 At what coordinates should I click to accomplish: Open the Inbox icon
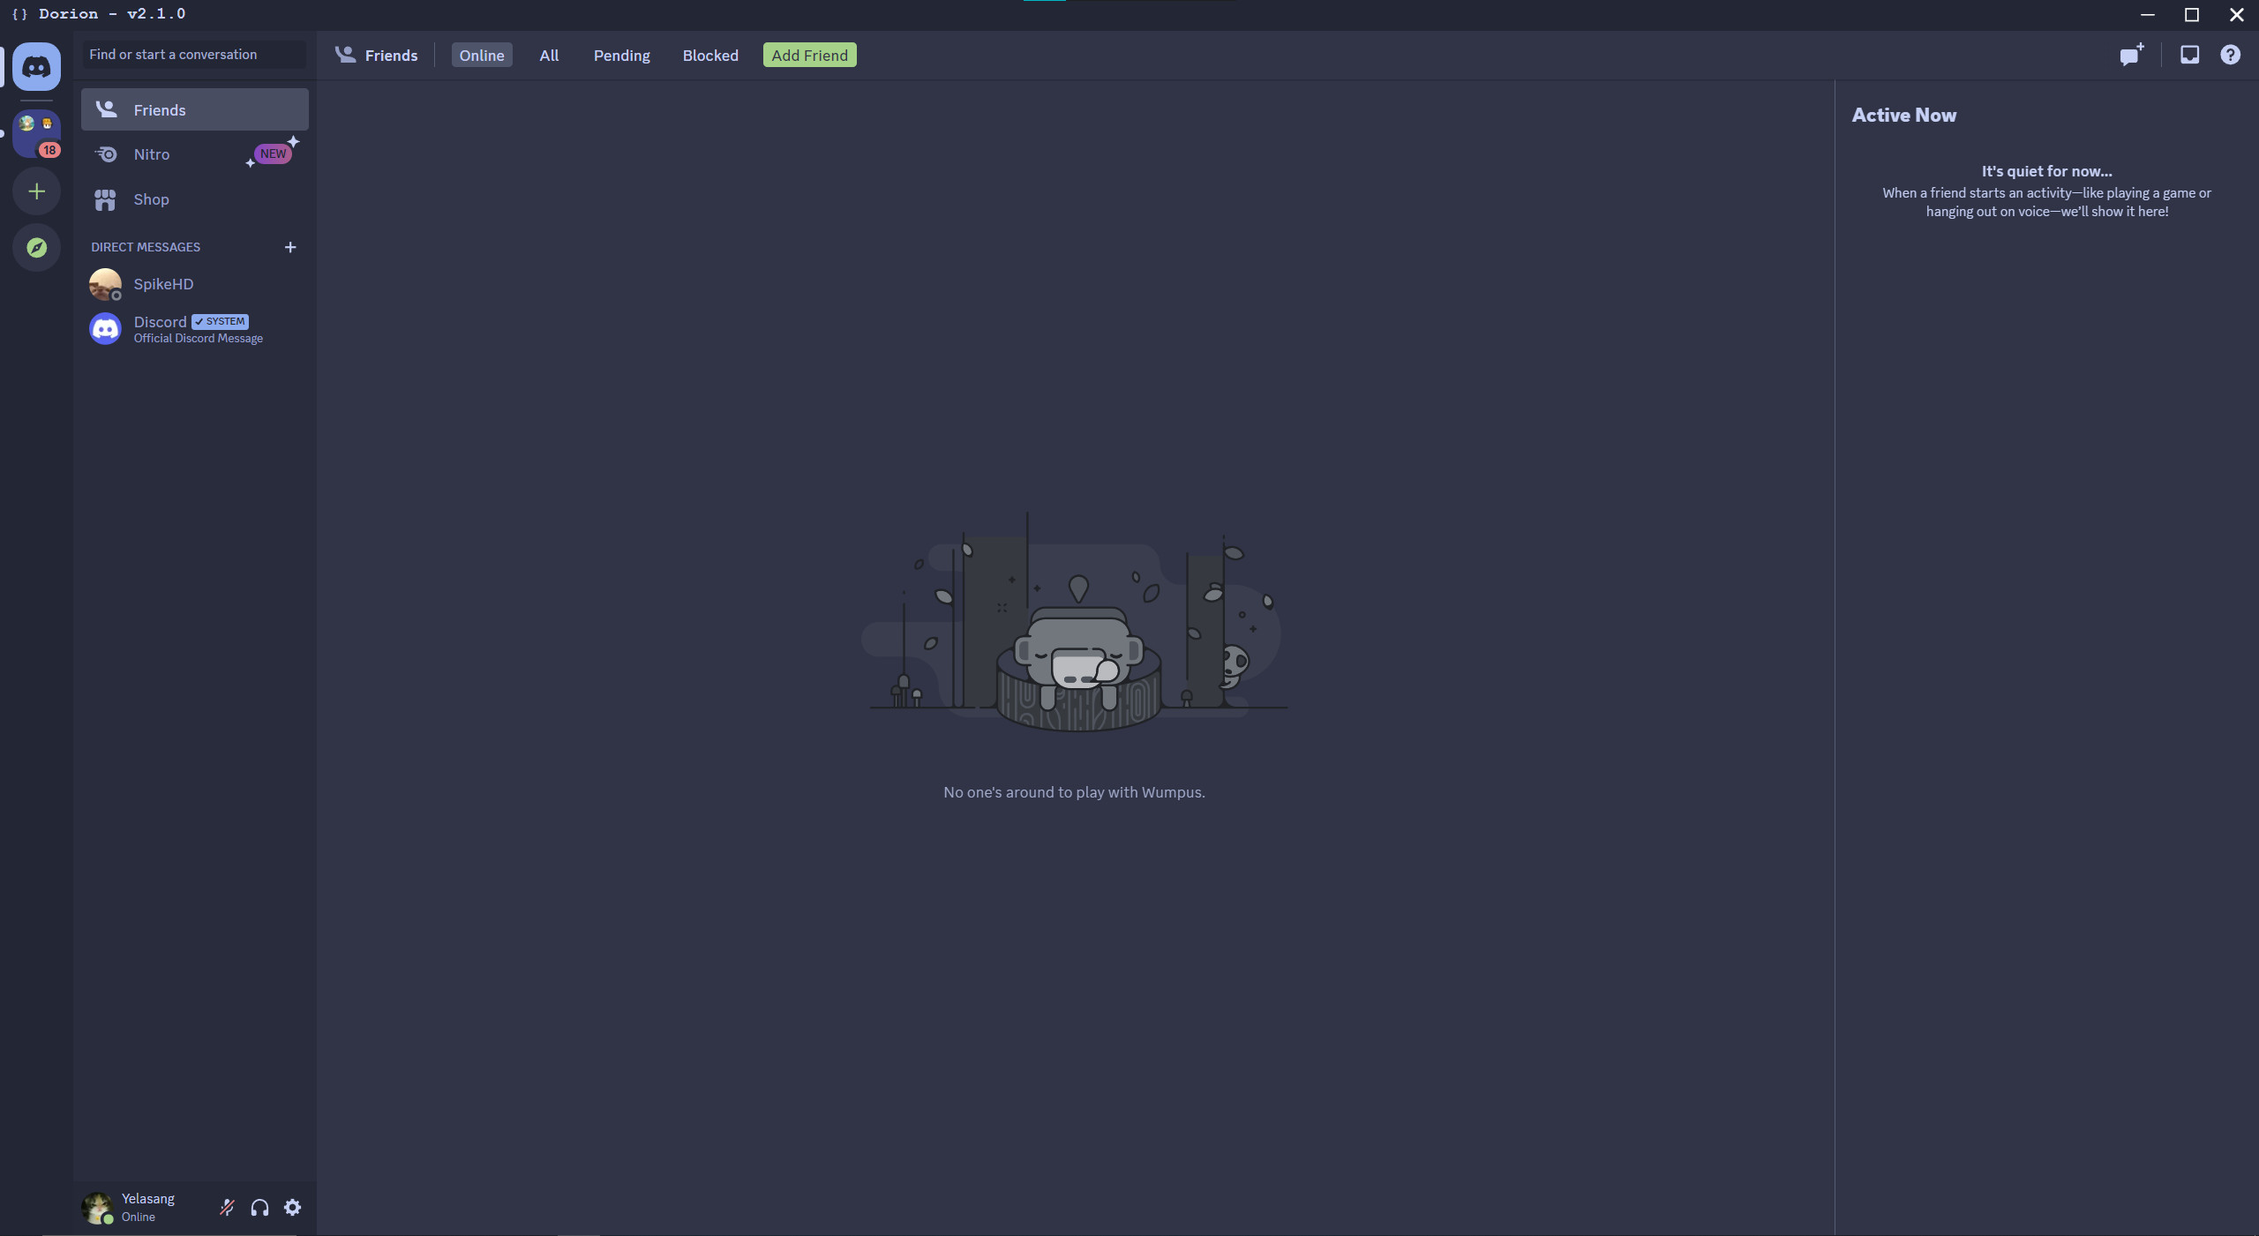2189,55
